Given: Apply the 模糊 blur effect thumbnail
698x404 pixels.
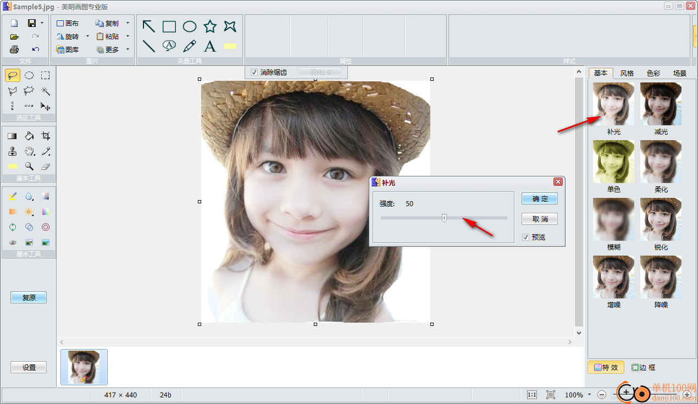Looking at the screenshot, I should pos(613,219).
